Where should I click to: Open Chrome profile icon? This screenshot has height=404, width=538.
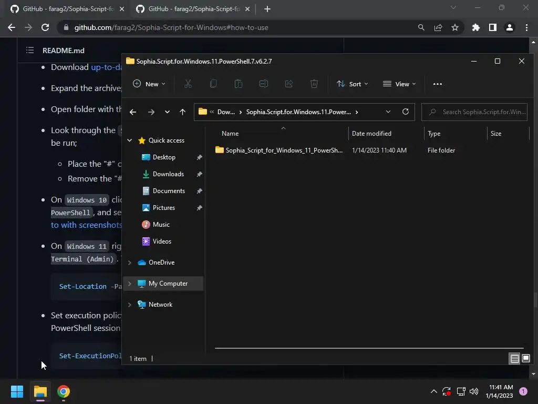[510, 27]
